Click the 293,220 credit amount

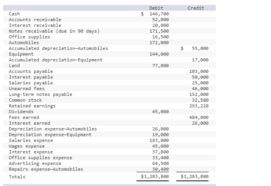199,106
